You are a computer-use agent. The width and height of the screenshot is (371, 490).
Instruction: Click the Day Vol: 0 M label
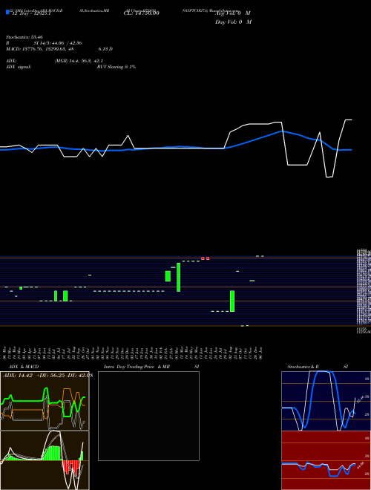tap(233, 22)
